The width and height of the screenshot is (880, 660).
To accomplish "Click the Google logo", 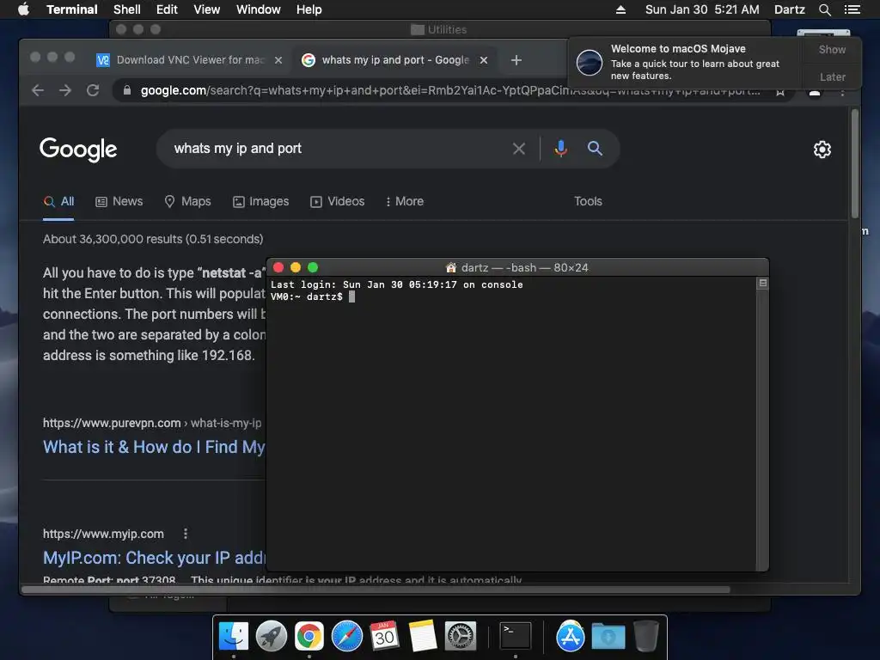I will click(x=78, y=150).
